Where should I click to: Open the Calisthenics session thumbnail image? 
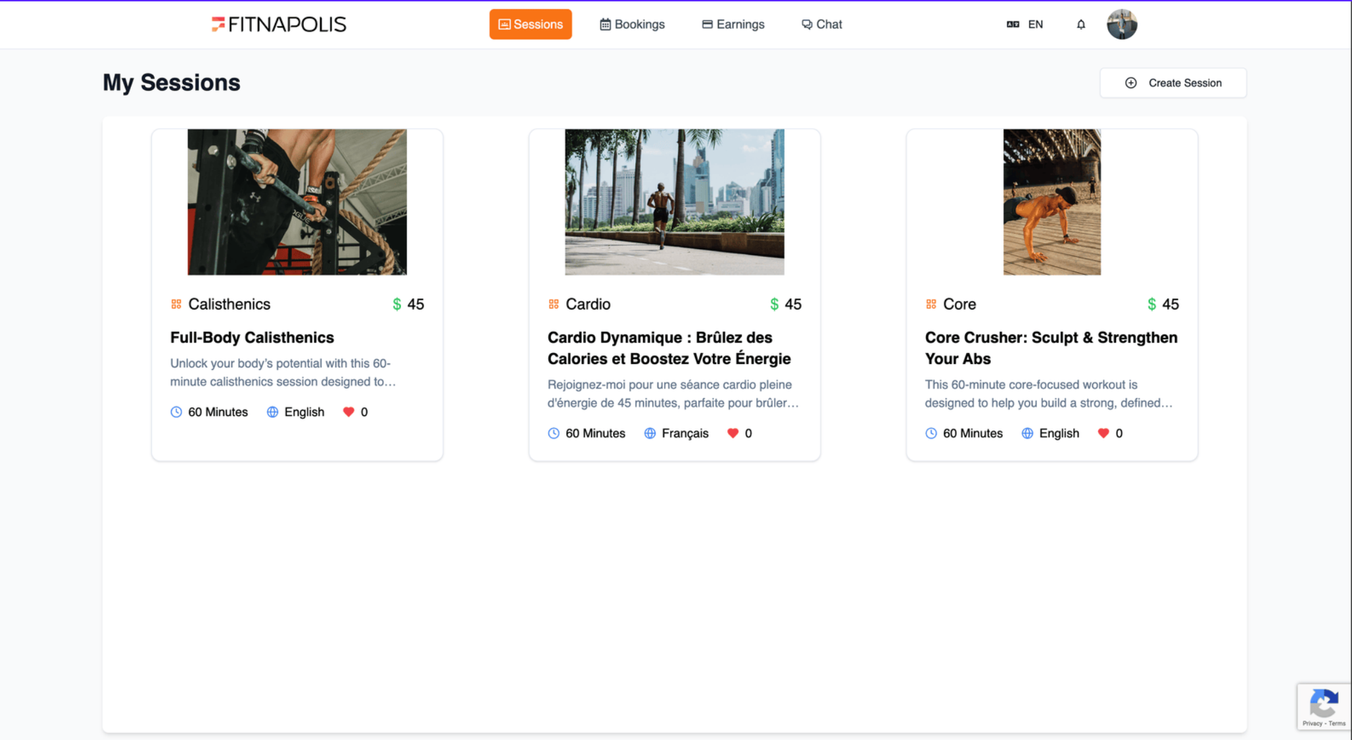point(297,202)
